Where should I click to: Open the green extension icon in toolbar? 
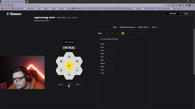(x=170, y=5)
